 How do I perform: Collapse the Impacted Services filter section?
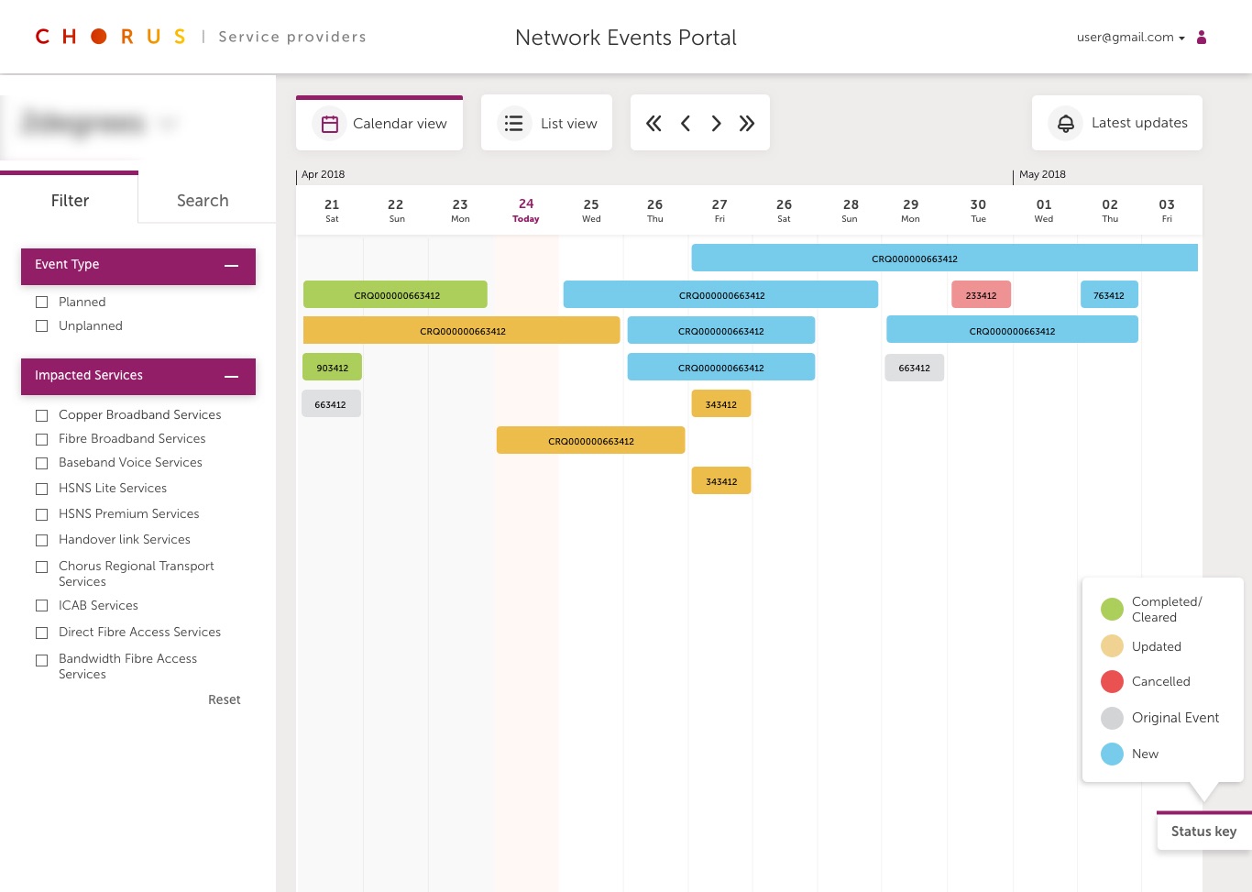[231, 376]
